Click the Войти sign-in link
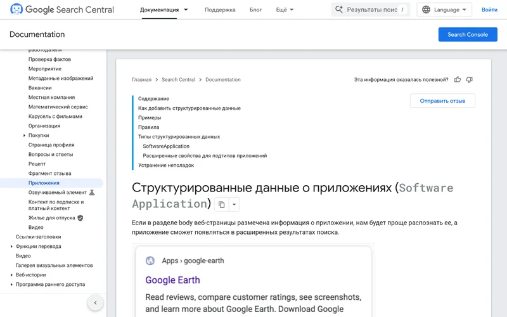This screenshot has width=507, height=317. coord(489,10)
